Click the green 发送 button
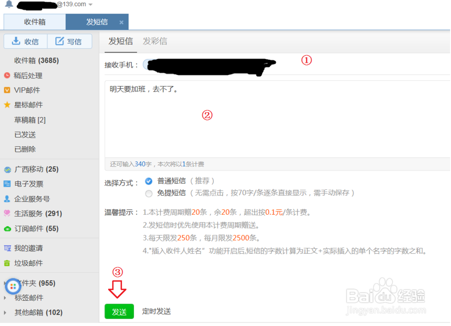Image resolution: width=451 pixels, height=326 pixels. tap(119, 311)
